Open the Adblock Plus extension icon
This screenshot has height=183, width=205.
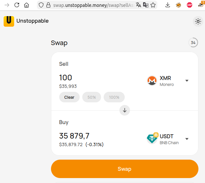coord(190,5)
